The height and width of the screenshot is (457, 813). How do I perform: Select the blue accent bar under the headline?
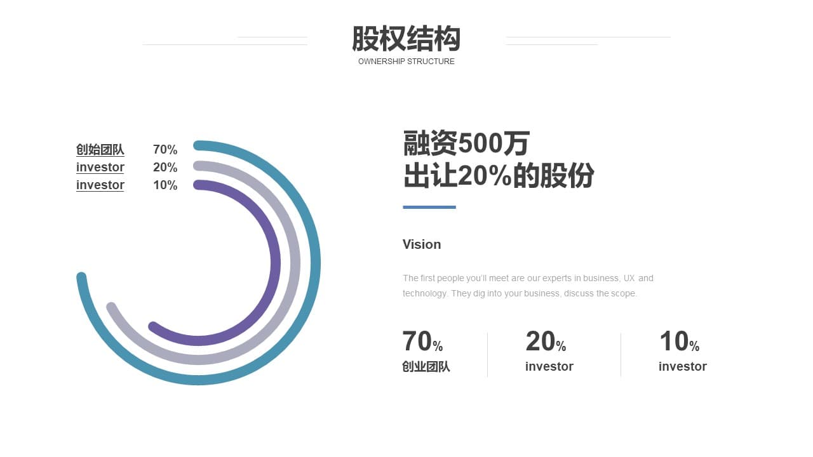[429, 207]
